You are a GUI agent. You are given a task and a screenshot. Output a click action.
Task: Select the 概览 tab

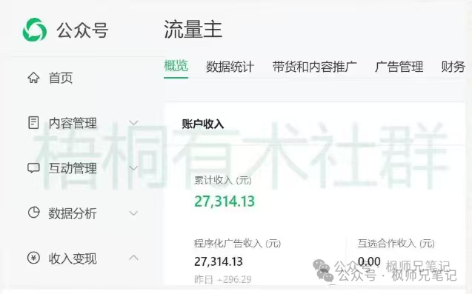(176, 66)
